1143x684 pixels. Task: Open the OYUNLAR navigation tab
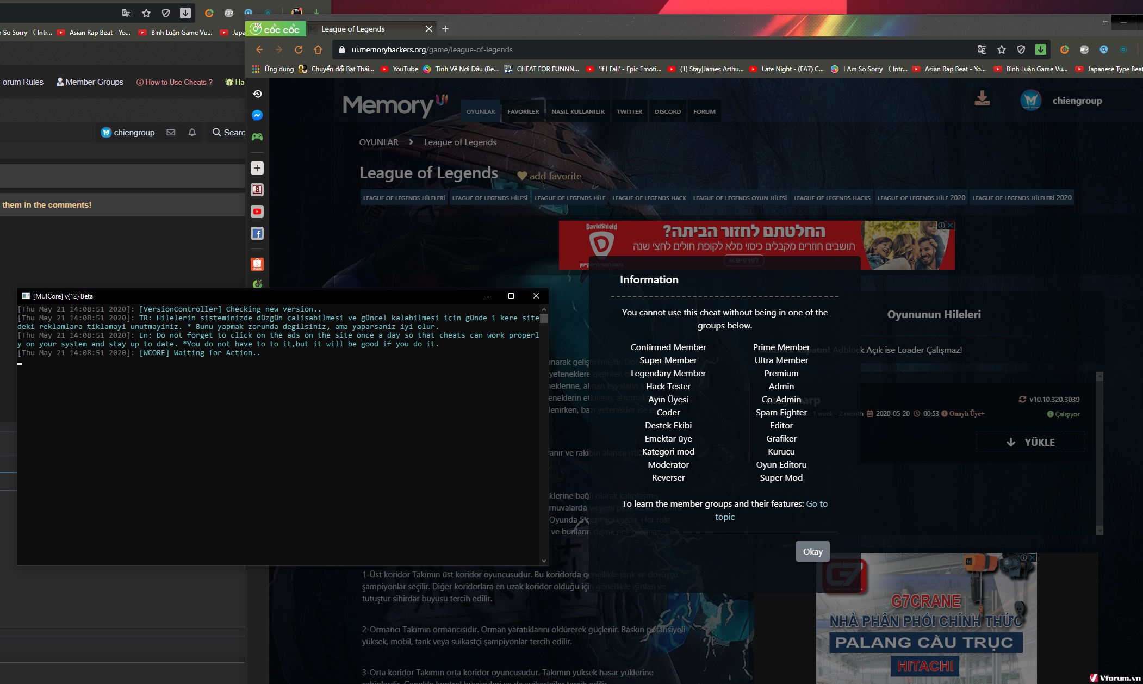click(x=481, y=111)
